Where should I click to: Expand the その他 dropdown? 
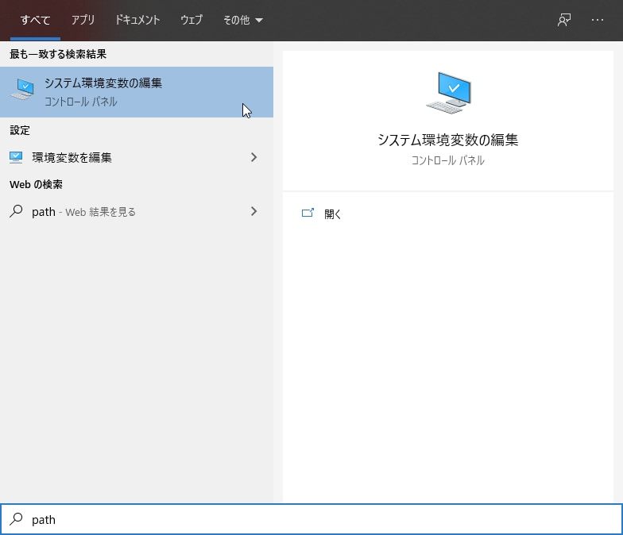pos(243,20)
